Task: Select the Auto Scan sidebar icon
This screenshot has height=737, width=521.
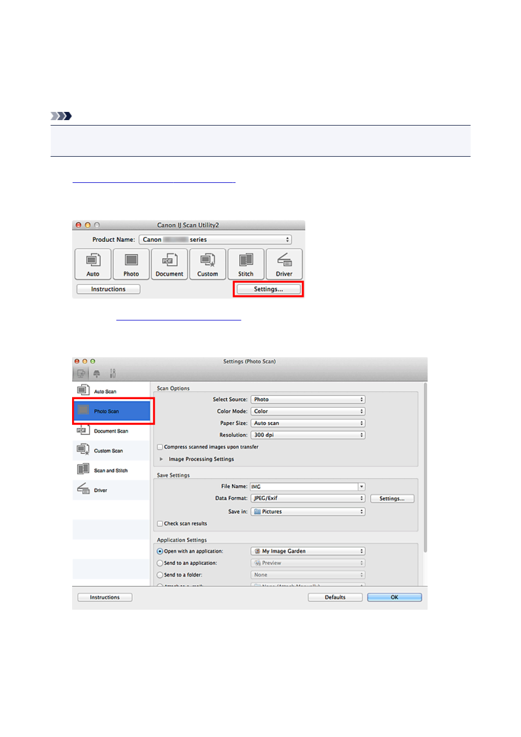Action: pos(83,390)
